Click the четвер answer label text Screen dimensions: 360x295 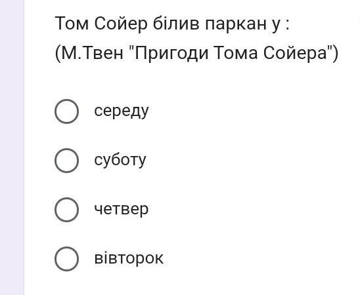(122, 209)
